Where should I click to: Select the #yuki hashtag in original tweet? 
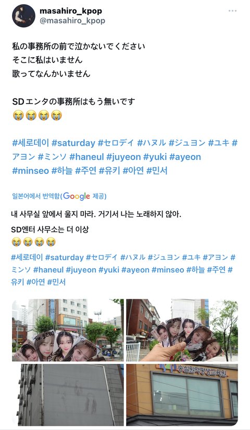point(155,157)
